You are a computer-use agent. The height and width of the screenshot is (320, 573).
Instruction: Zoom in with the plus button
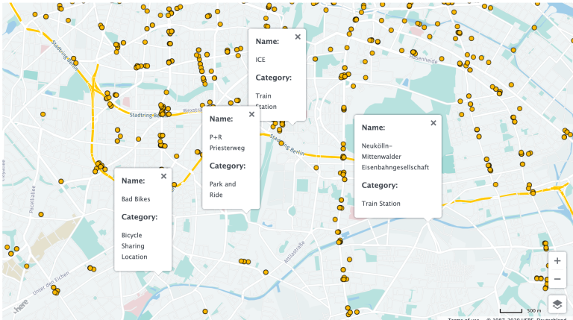tap(557, 261)
